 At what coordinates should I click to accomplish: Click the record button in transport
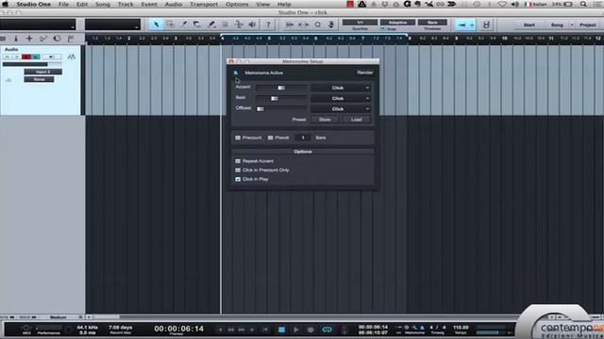coord(310,330)
